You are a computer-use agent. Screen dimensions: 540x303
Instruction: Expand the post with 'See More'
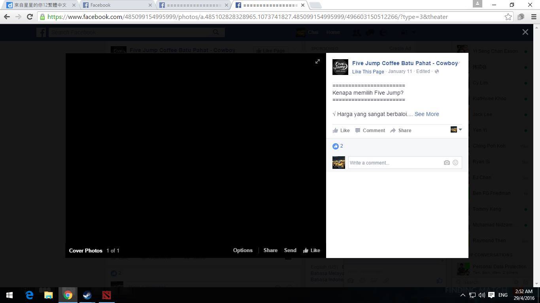427,114
